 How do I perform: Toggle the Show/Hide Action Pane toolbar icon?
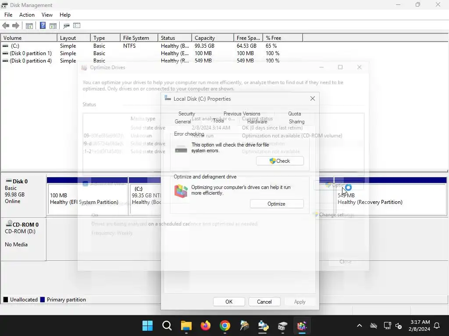(x=53, y=26)
